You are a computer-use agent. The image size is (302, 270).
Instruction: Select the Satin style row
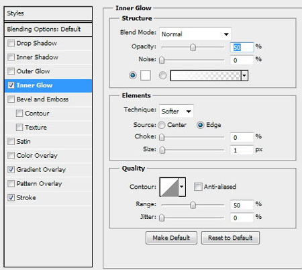coord(48,142)
